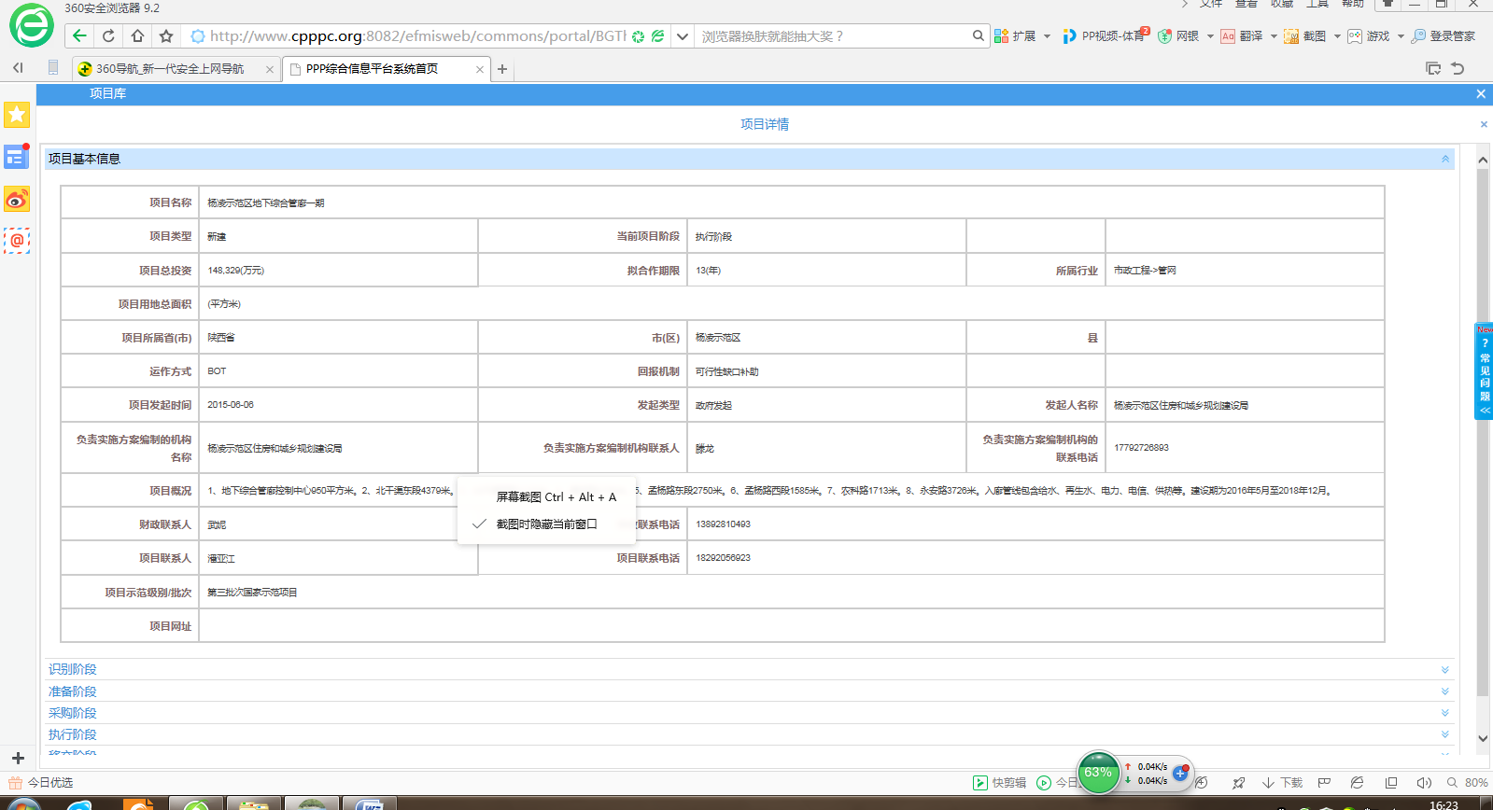Close the 项目库 panel
The image size is (1493, 810).
click(x=1481, y=93)
